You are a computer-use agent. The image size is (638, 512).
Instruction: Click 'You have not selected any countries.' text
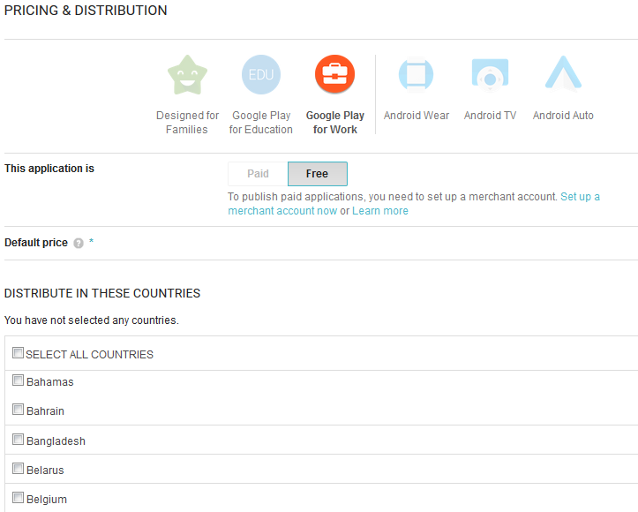(x=92, y=320)
